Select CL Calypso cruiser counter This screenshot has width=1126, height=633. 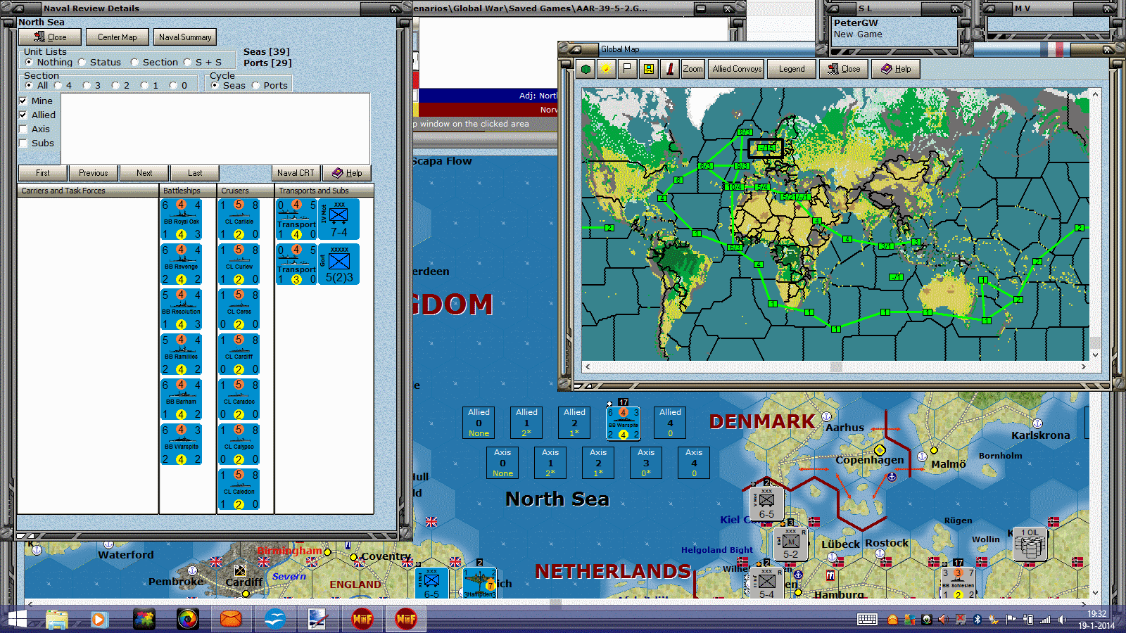[x=239, y=445]
